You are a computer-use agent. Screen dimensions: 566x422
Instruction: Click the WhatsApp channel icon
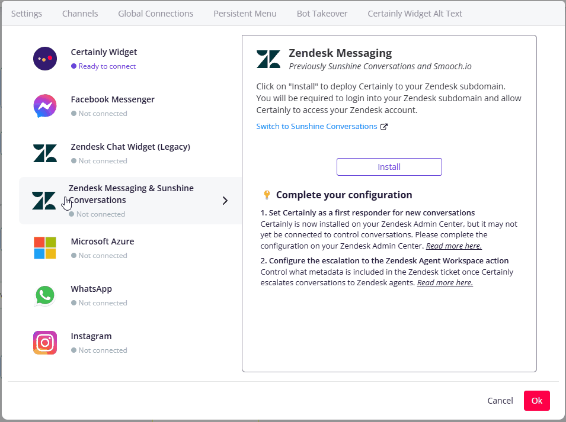(x=45, y=295)
